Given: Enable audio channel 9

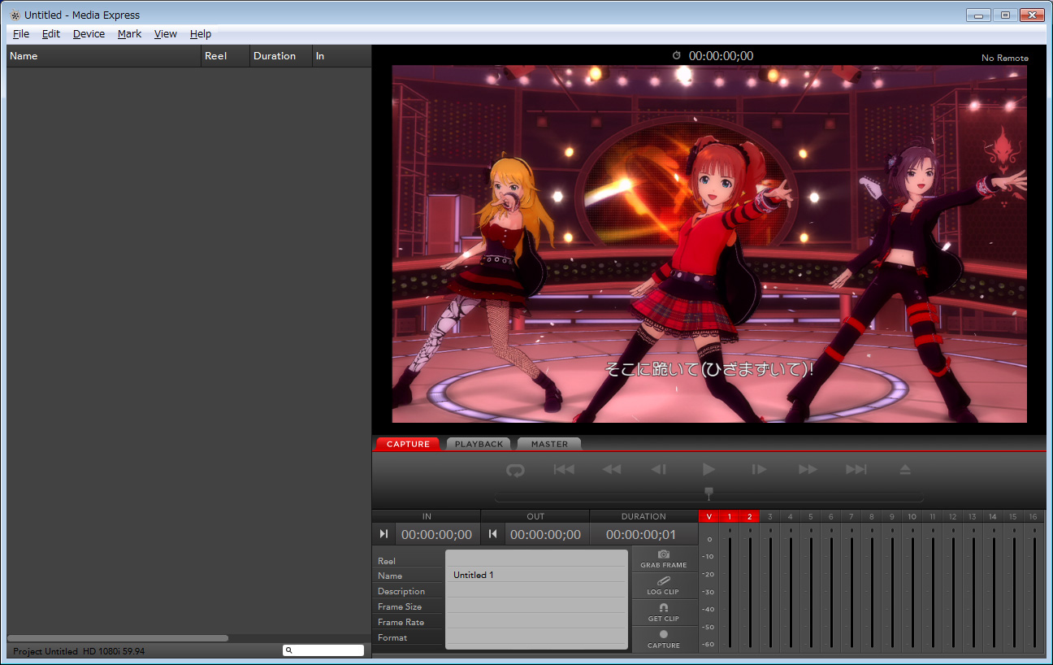Looking at the screenshot, I should point(892,516).
